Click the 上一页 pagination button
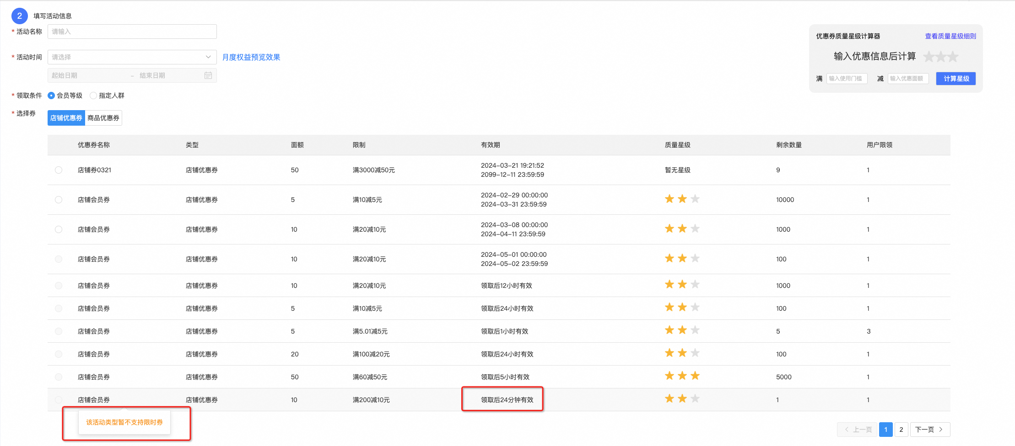 coord(857,430)
